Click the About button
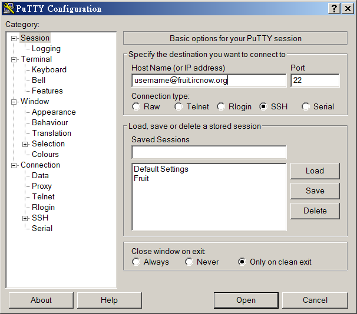The width and height of the screenshot is (357, 314). (41, 300)
